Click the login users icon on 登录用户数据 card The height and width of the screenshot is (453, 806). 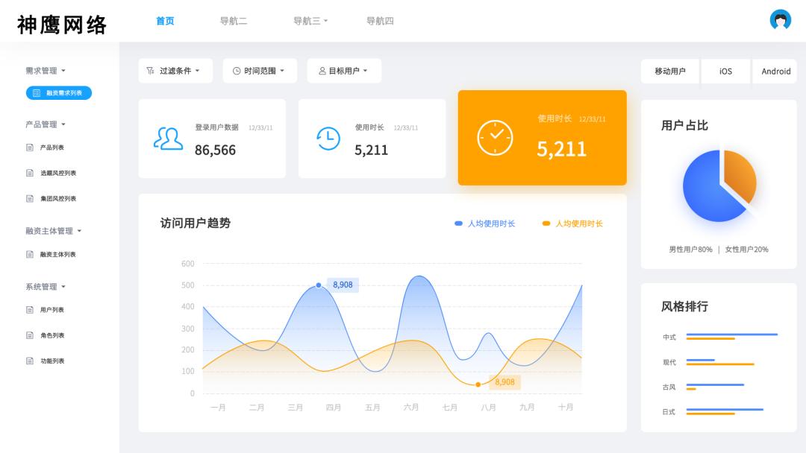pyautogui.click(x=167, y=139)
